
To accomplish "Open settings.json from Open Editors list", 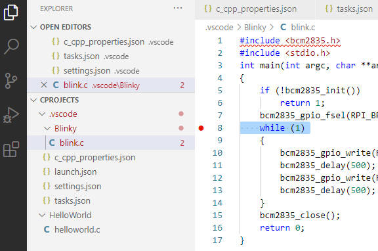I will (x=111, y=71).
